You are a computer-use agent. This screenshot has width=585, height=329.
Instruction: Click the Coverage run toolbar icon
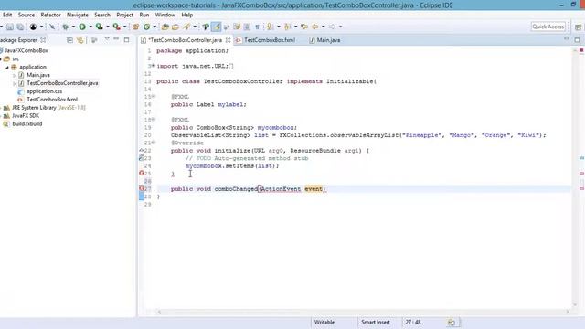[100, 27]
